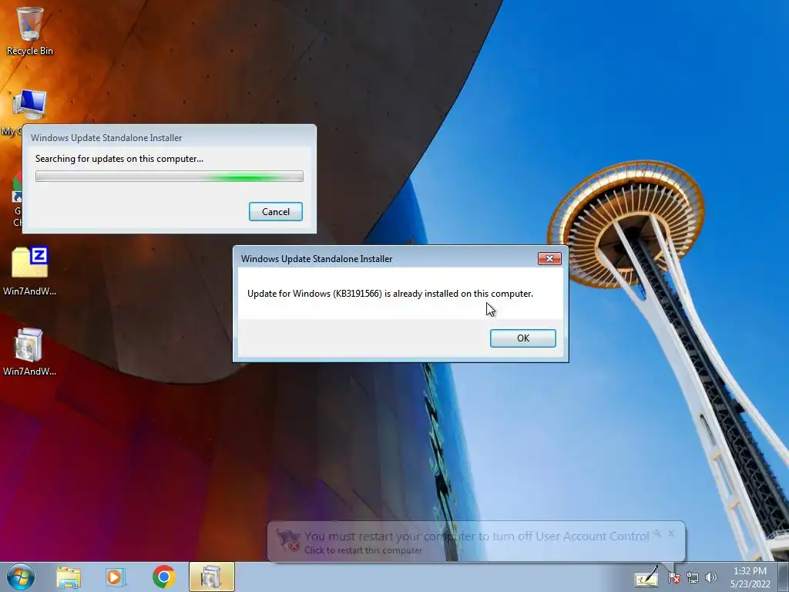Switch to the Windows Update installer taskbar item

[212, 577]
